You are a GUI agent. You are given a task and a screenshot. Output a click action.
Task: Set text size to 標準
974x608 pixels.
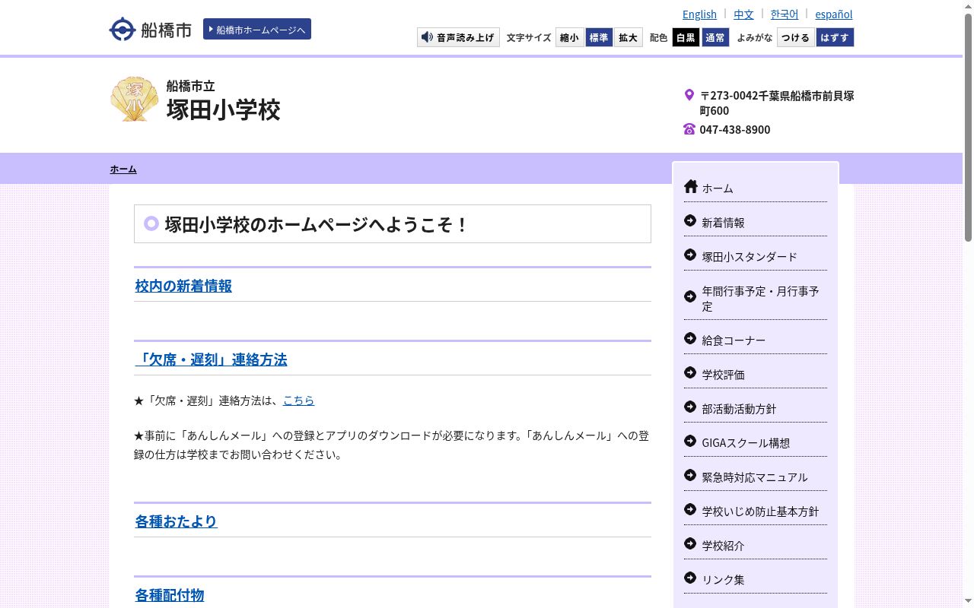click(599, 37)
